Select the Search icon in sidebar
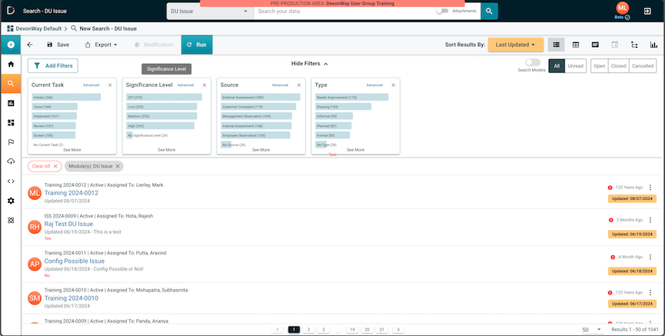Image resolution: width=665 pixels, height=336 pixels. (11, 84)
